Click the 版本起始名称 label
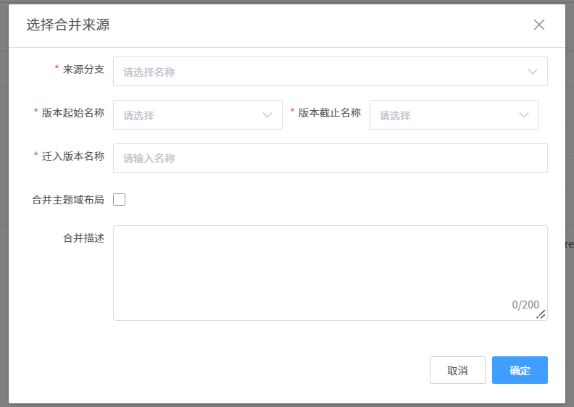The image size is (574, 407). pyautogui.click(x=73, y=113)
